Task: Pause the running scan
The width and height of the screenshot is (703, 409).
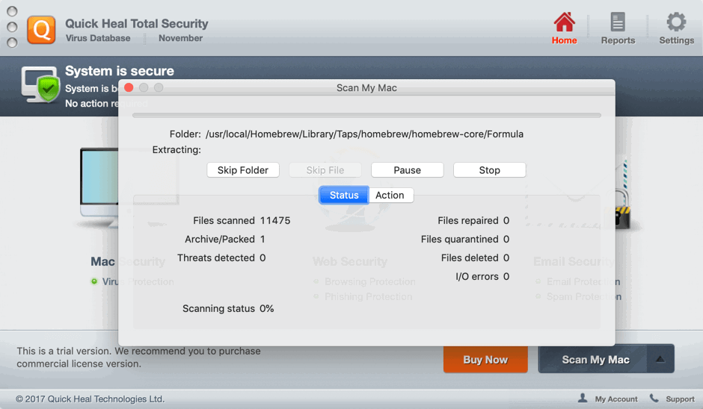Action: coord(407,170)
